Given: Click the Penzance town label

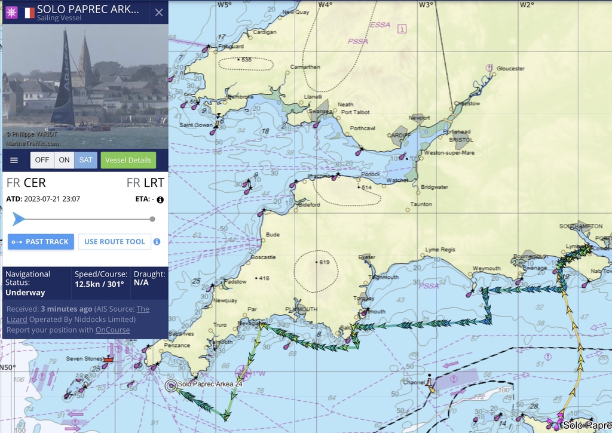Looking at the screenshot, I should tap(177, 345).
